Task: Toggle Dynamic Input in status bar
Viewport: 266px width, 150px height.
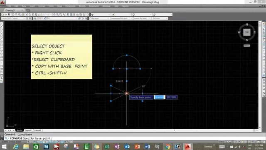Action: pyautogui.click(x=56, y=142)
